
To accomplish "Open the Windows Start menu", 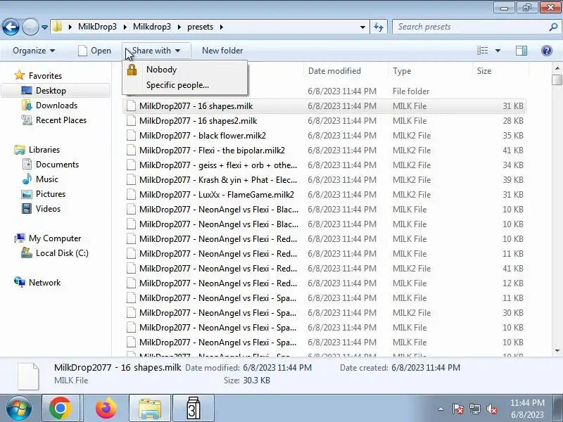I will point(19,409).
